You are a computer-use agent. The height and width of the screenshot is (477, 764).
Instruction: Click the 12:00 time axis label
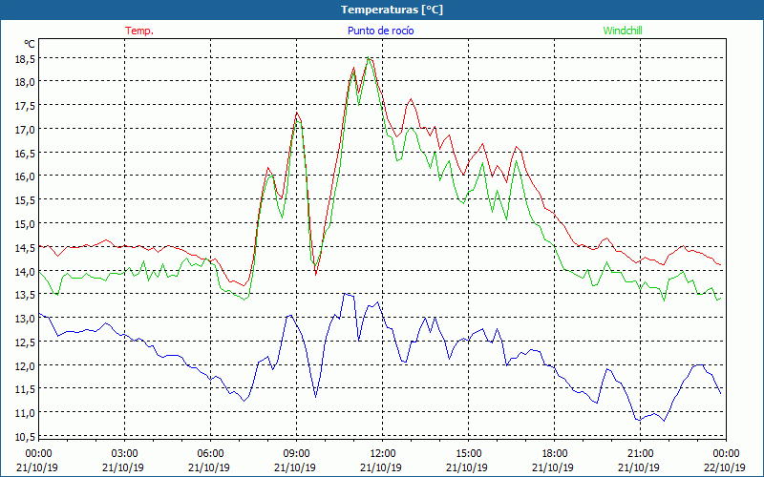point(383,454)
